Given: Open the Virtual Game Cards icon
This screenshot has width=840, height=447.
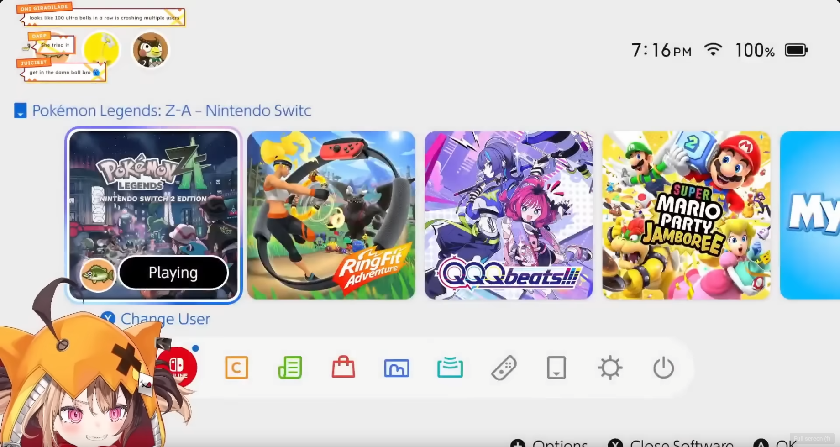Looking at the screenshot, I should pyautogui.click(x=556, y=368).
